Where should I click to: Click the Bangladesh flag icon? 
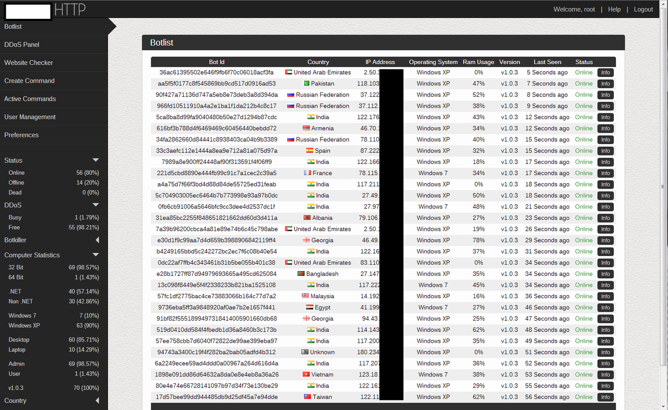302,274
